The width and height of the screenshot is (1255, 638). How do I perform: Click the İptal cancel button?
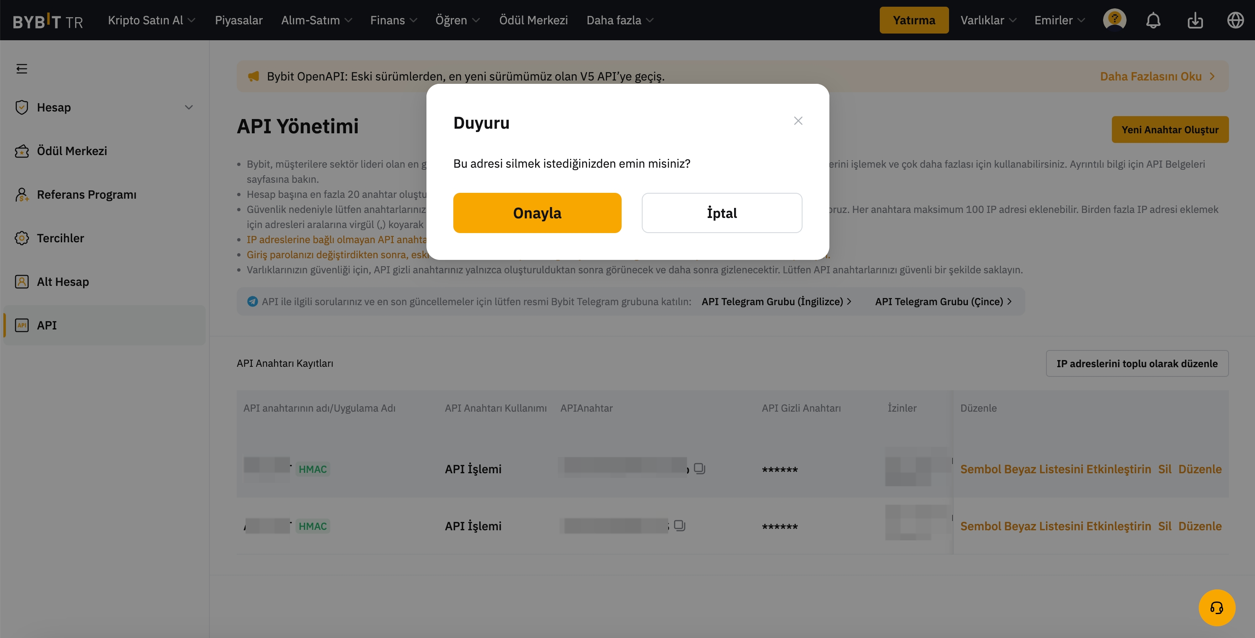[x=722, y=213]
